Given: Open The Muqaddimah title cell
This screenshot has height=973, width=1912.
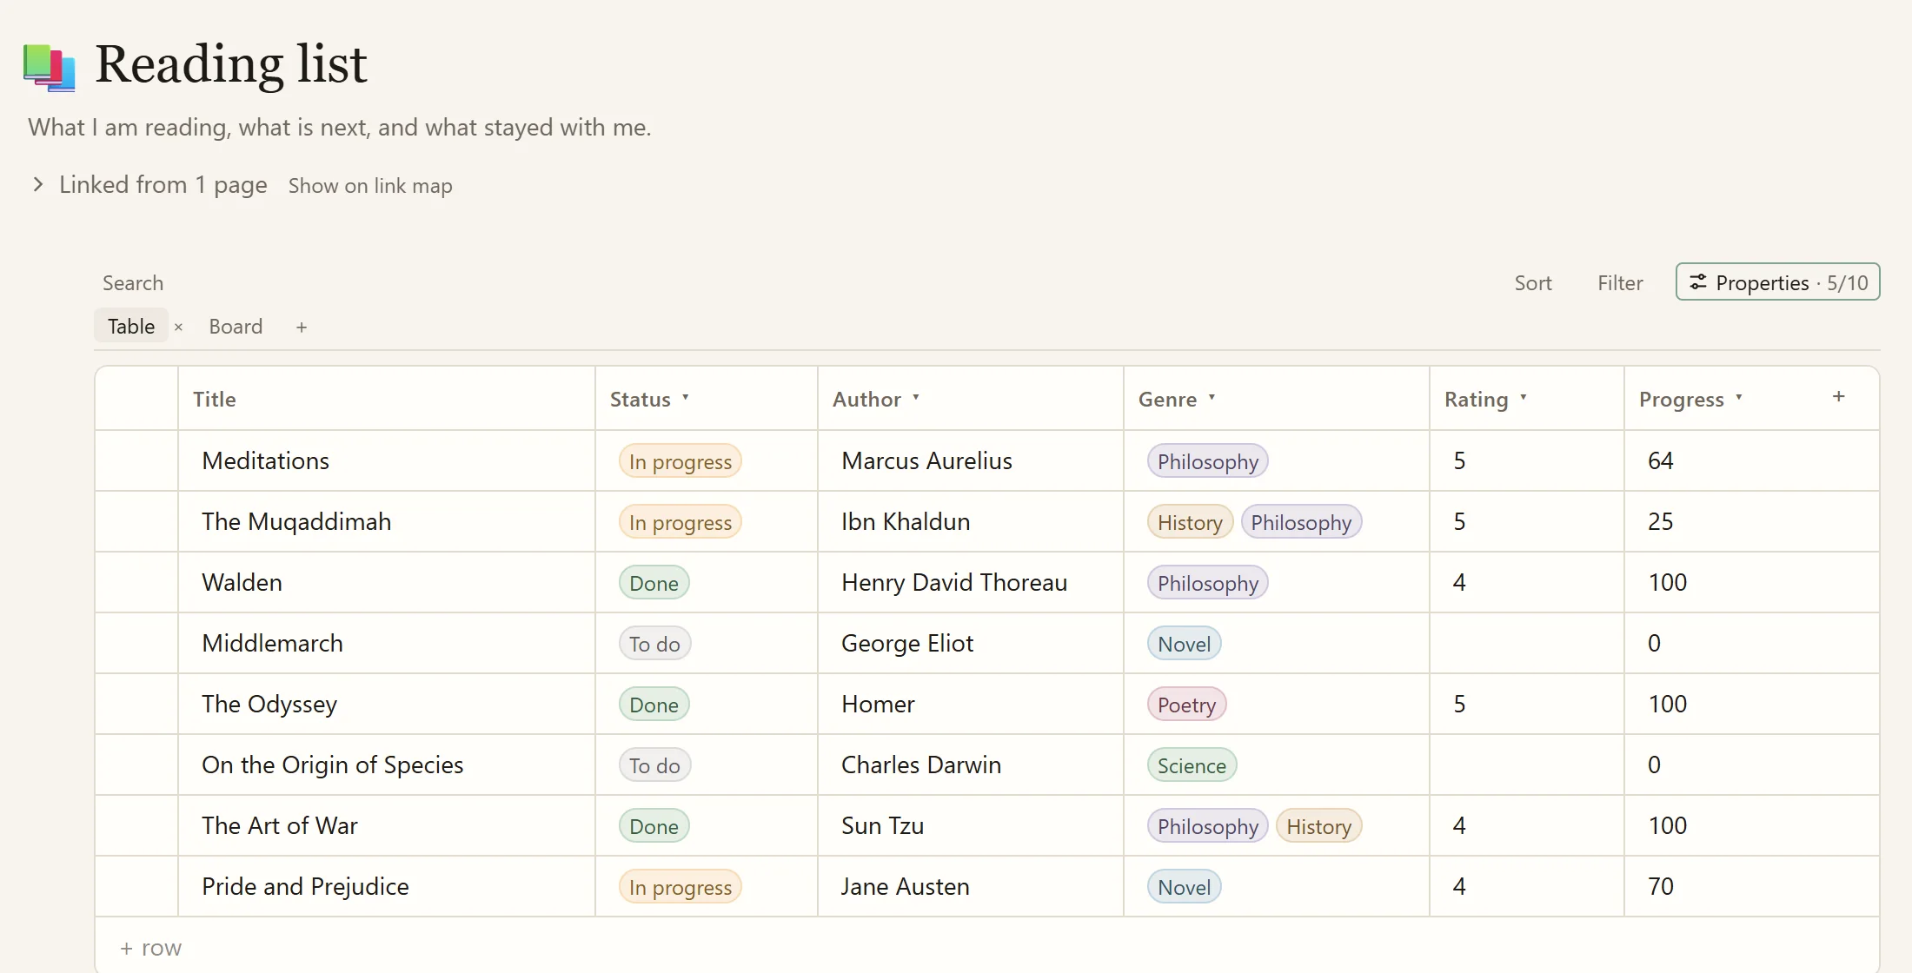Looking at the screenshot, I should pyautogui.click(x=387, y=521).
